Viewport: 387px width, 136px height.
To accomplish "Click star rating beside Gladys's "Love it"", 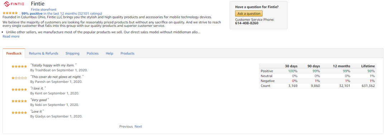I will tap(19, 113).
